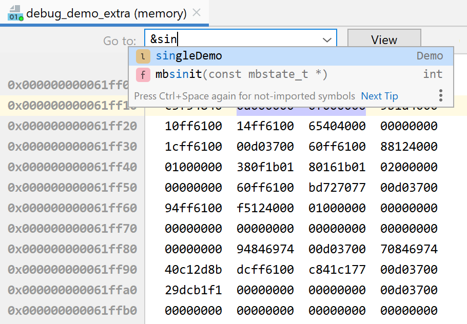Open the completion popup options menu
Viewport: 467px width, 324px height.
point(440,95)
